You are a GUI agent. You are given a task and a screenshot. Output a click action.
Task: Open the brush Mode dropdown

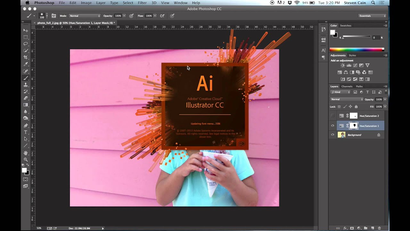[x=85, y=16]
